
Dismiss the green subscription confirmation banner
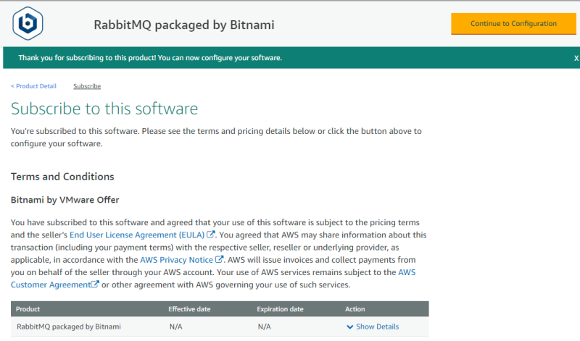(576, 58)
